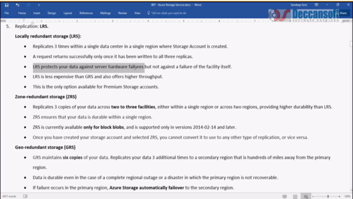The width and height of the screenshot is (353, 199).
Task: Click the zoom out minus button
Action: (313, 197)
